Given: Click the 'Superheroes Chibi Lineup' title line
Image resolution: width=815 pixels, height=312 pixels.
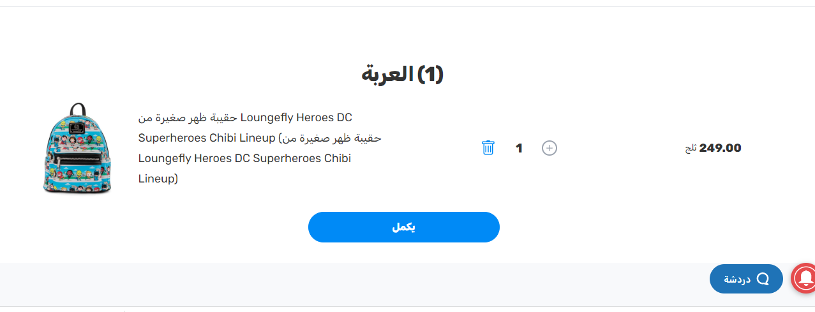Looking at the screenshot, I should [207, 138].
